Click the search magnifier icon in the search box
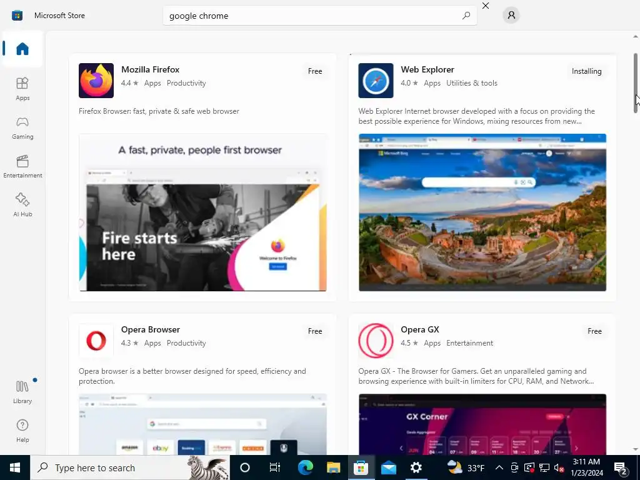This screenshot has width=640, height=480. tap(466, 16)
